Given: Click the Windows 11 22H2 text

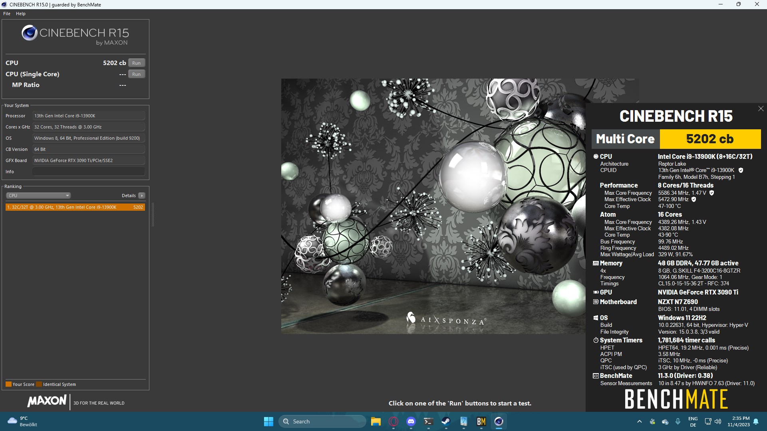Looking at the screenshot, I should pos(682,318).
